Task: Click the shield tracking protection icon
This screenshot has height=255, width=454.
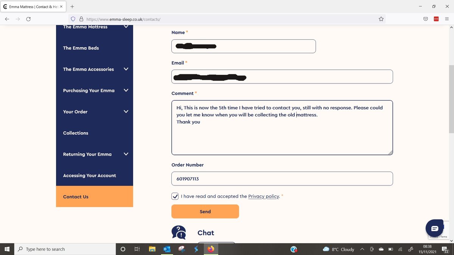Action: click(74, 19)
